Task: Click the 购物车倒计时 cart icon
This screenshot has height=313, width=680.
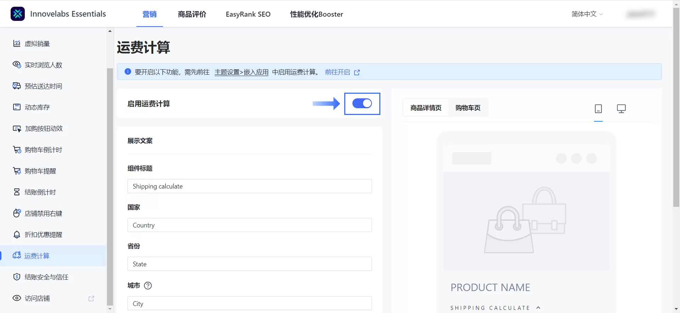Action: [x=17, y=150]
